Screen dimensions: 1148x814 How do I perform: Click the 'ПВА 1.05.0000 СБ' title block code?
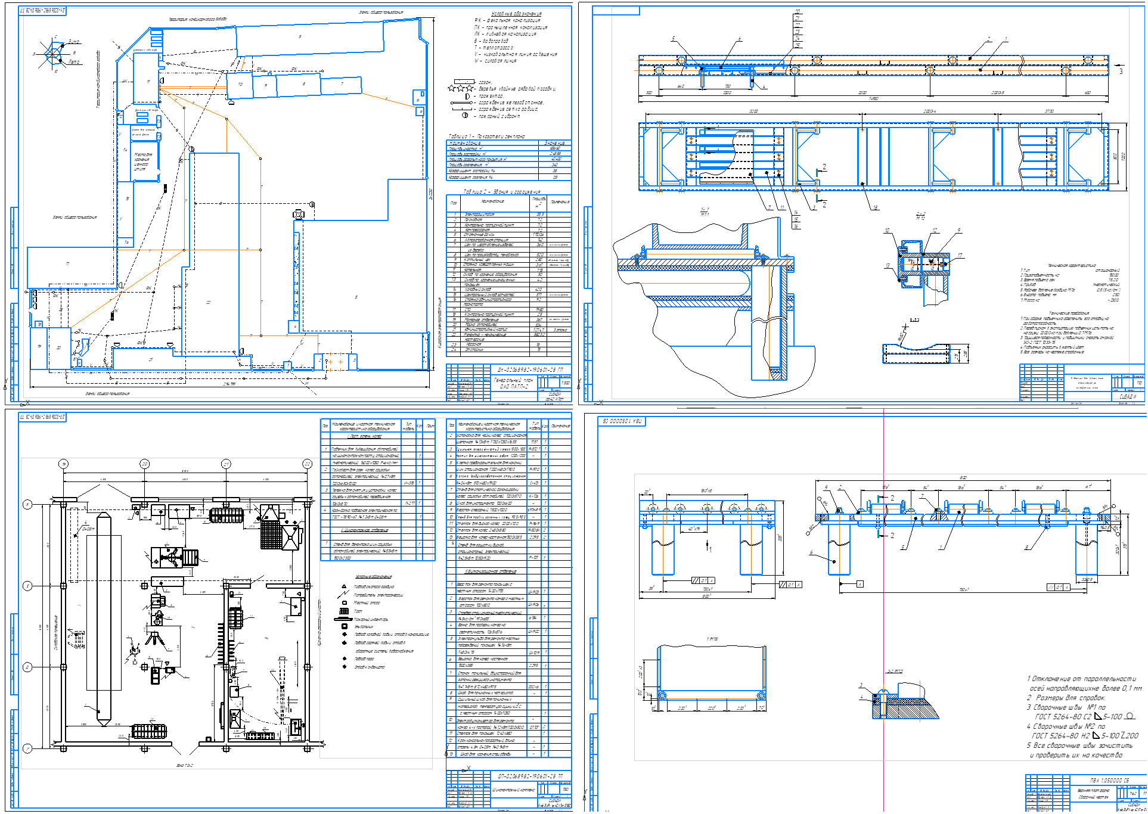coord(1109,780)
